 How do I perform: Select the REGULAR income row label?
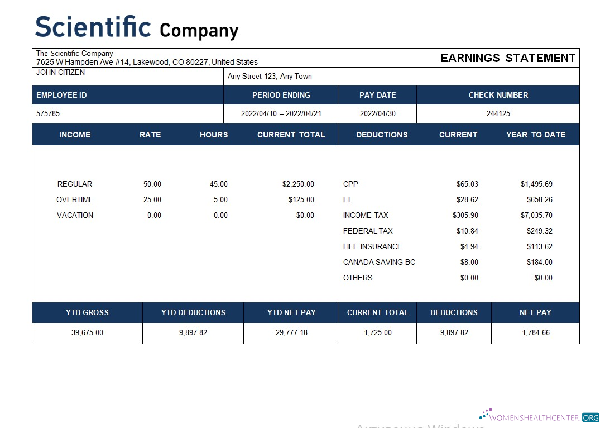click(75, 184)
